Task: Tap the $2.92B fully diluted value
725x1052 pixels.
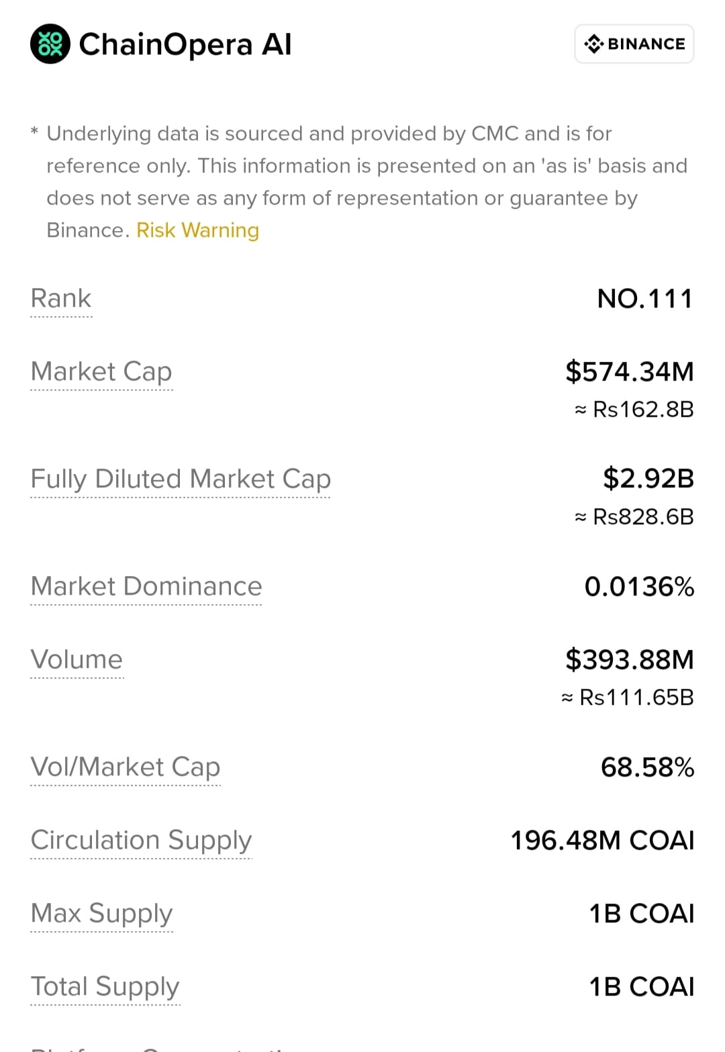Action: pos(648,479)
